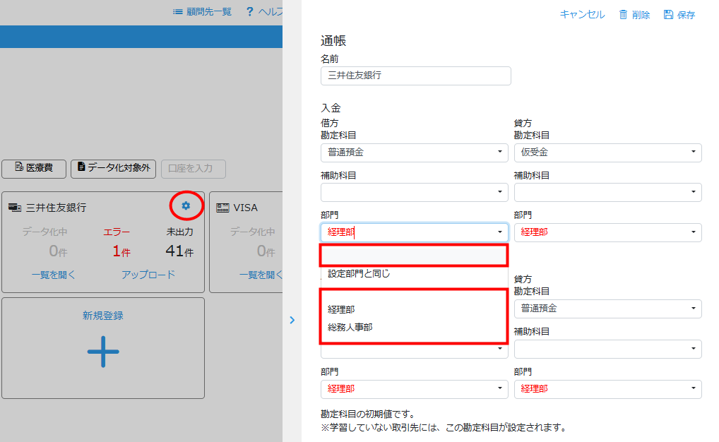Open 一覧を開く link under 三井住友銀行
The image size is (719, 442).
53,275
